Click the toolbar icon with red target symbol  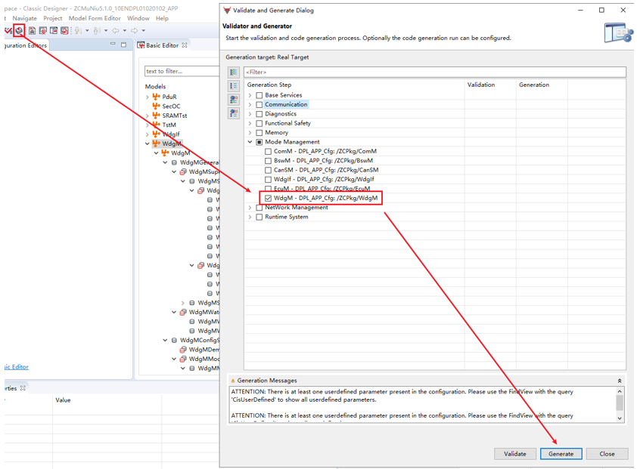click(42, 30)
